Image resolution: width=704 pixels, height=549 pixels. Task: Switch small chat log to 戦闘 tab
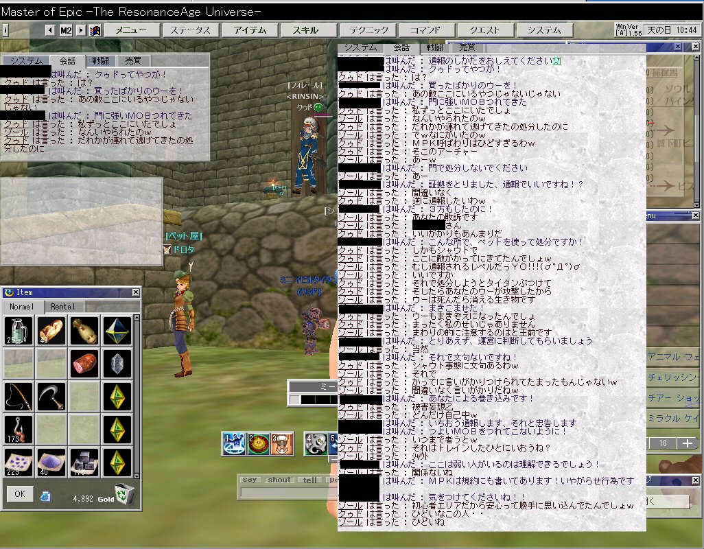coord(100,60)
